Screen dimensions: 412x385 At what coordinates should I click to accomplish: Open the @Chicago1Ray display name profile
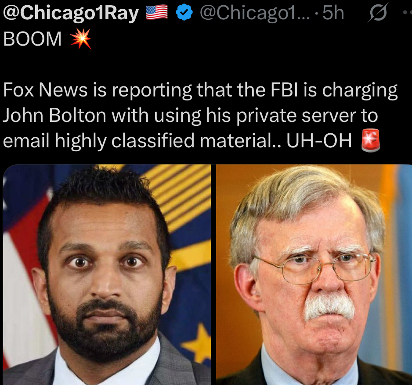71,13
